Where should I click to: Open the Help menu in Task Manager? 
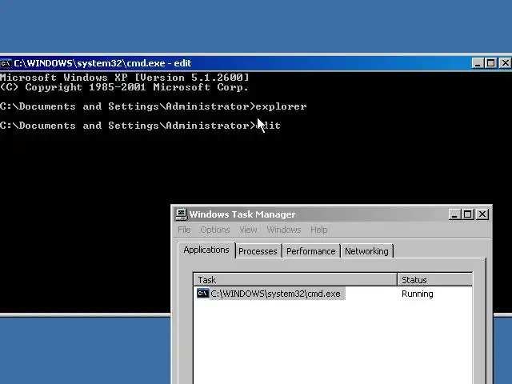(x=318, y=230)
